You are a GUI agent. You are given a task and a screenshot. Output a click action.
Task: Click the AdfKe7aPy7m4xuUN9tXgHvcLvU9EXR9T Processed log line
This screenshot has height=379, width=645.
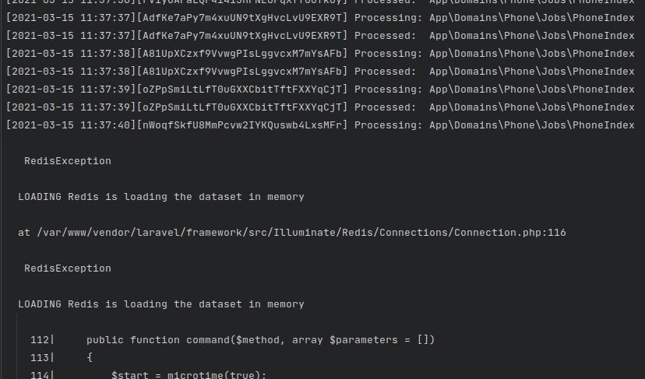click(x=320, y=36)
